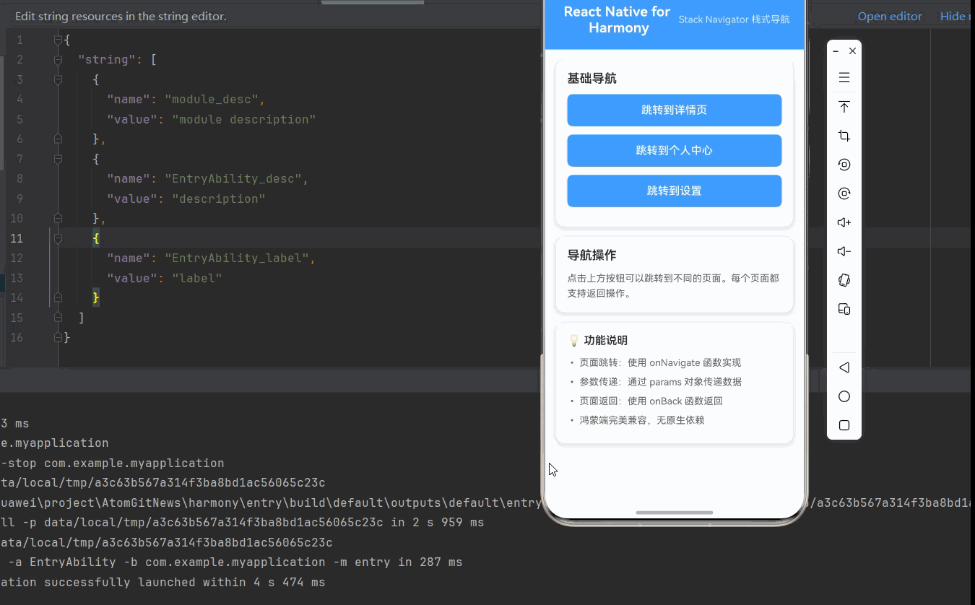Viewport: 975px width, 605px height.
Task: Take an emulator screenshot with the crop icon
Action: pos(844,136)
